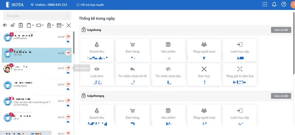The image size is (295, 135).
Task: Open the dạ ok ạ conversation
Action: click(x=37, y=70)
